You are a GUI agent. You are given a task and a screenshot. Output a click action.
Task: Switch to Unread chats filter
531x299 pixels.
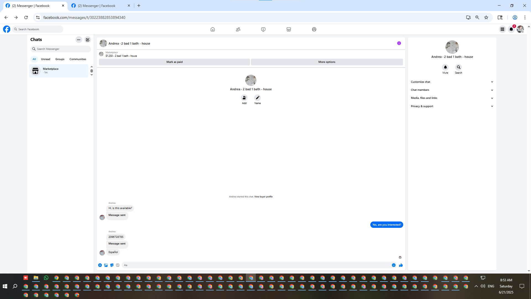coord(46,59)
